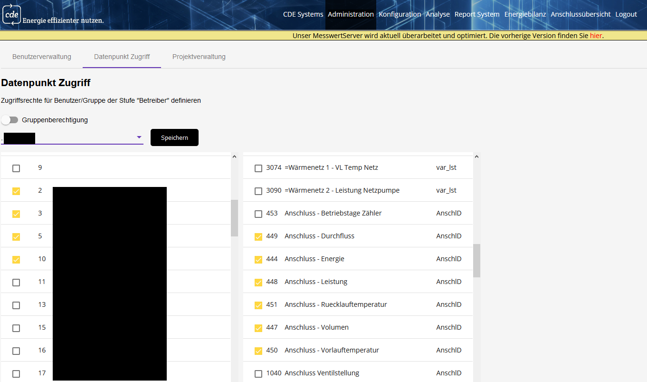Open the user selection dropdown arrow
This screenshot has height=382, width=647.
point(139,137)
